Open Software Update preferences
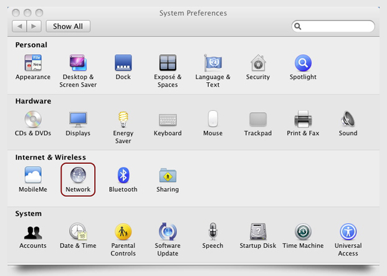The width and height of the screenshot is (387, 276). tap(168, 240)
